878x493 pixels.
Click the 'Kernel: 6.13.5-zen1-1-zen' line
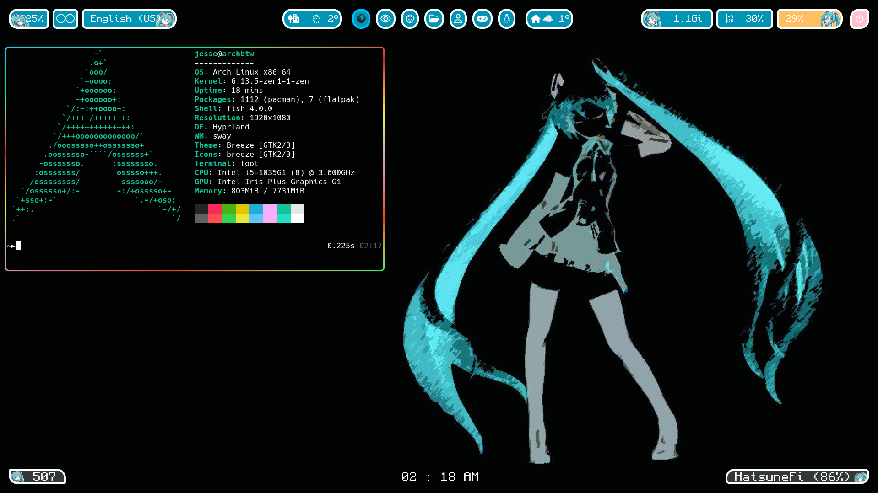click(x=252, y=81)
